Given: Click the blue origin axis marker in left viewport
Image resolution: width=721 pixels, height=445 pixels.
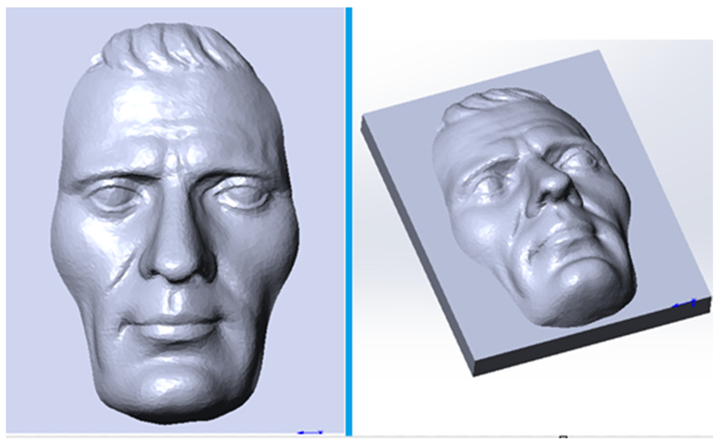Looking at the screenshot, I should click(310, 432).
